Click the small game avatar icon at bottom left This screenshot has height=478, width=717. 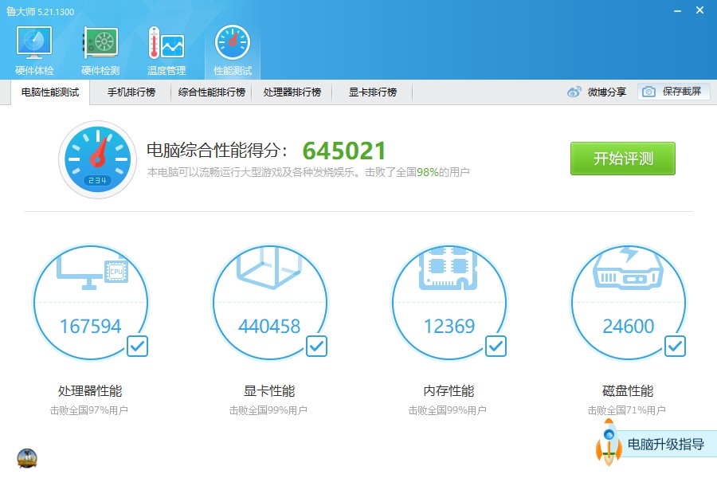27,458
